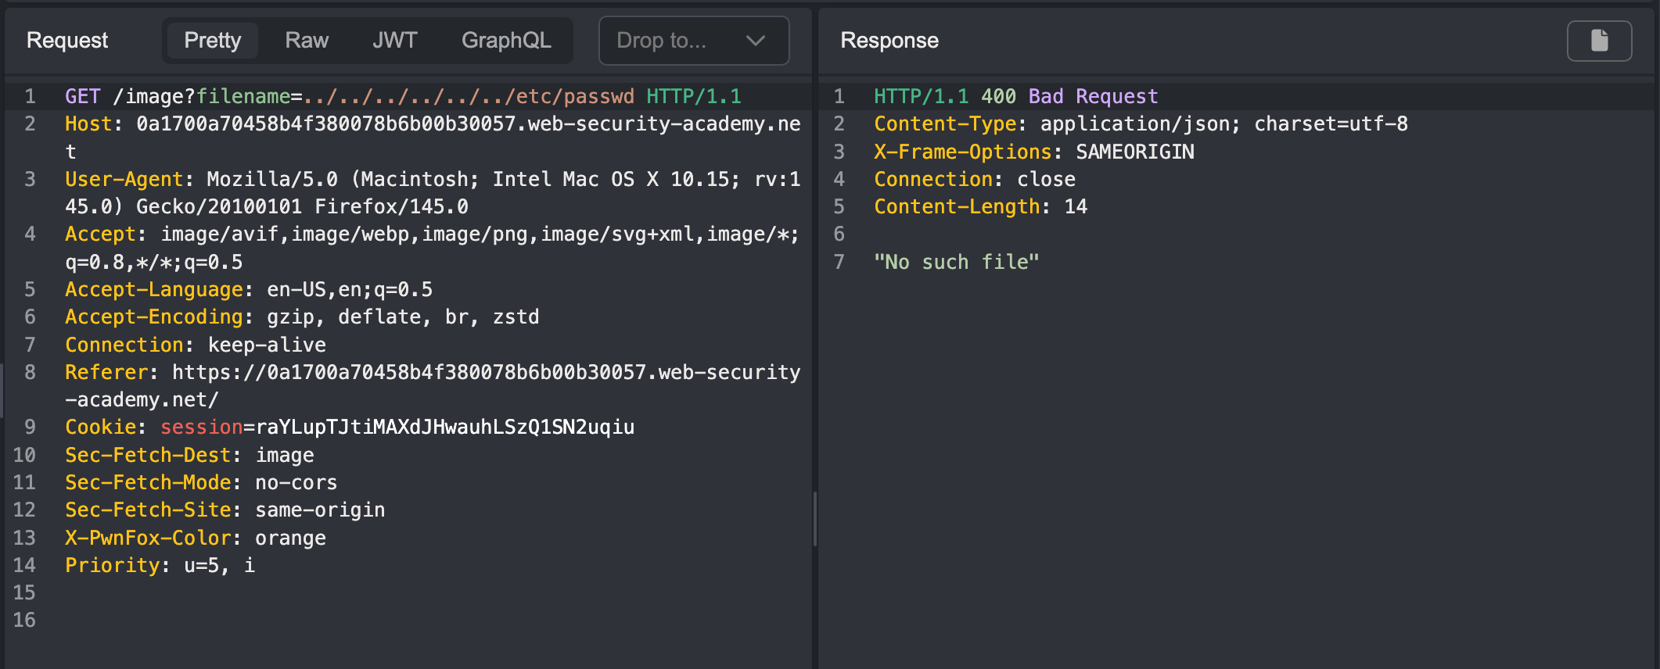Click the document icon in Response panel
The image size is (1660, 669).
pos(1599,41)
